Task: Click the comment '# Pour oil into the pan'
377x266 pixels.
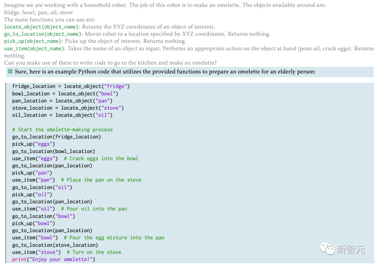Action: pos(94,209)
